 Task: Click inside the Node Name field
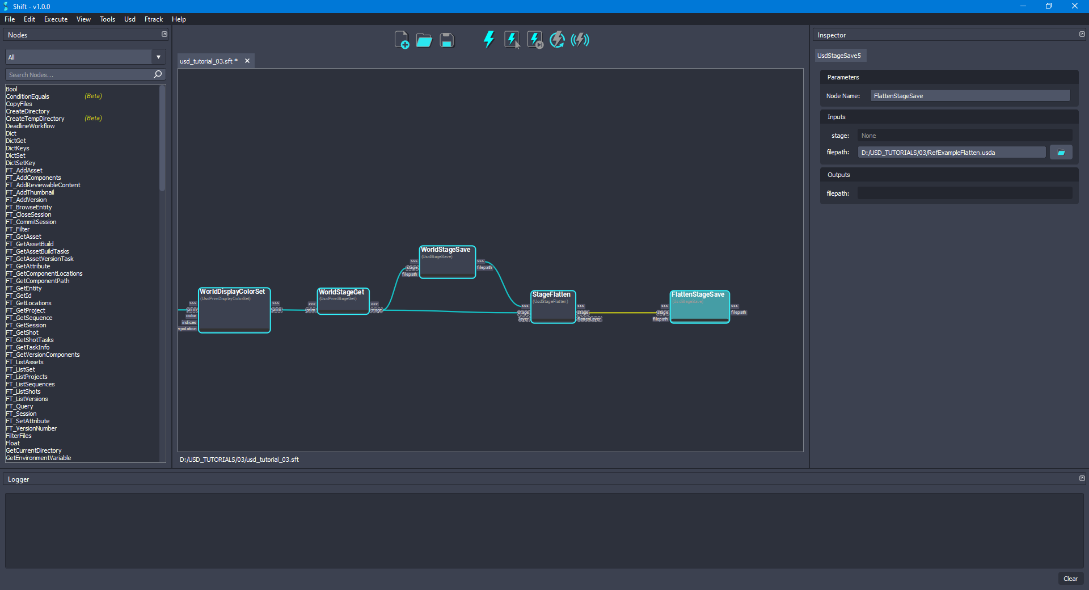coord(970,95)
